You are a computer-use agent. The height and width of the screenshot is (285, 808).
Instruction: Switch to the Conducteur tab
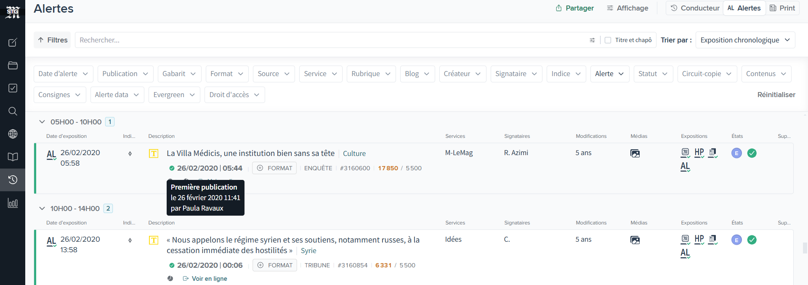[694, 8]
